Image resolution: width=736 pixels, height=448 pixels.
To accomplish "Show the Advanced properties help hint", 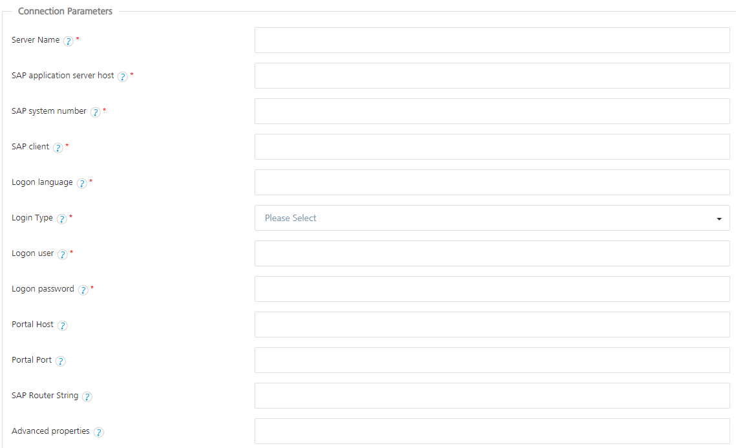I will [98, 431].
